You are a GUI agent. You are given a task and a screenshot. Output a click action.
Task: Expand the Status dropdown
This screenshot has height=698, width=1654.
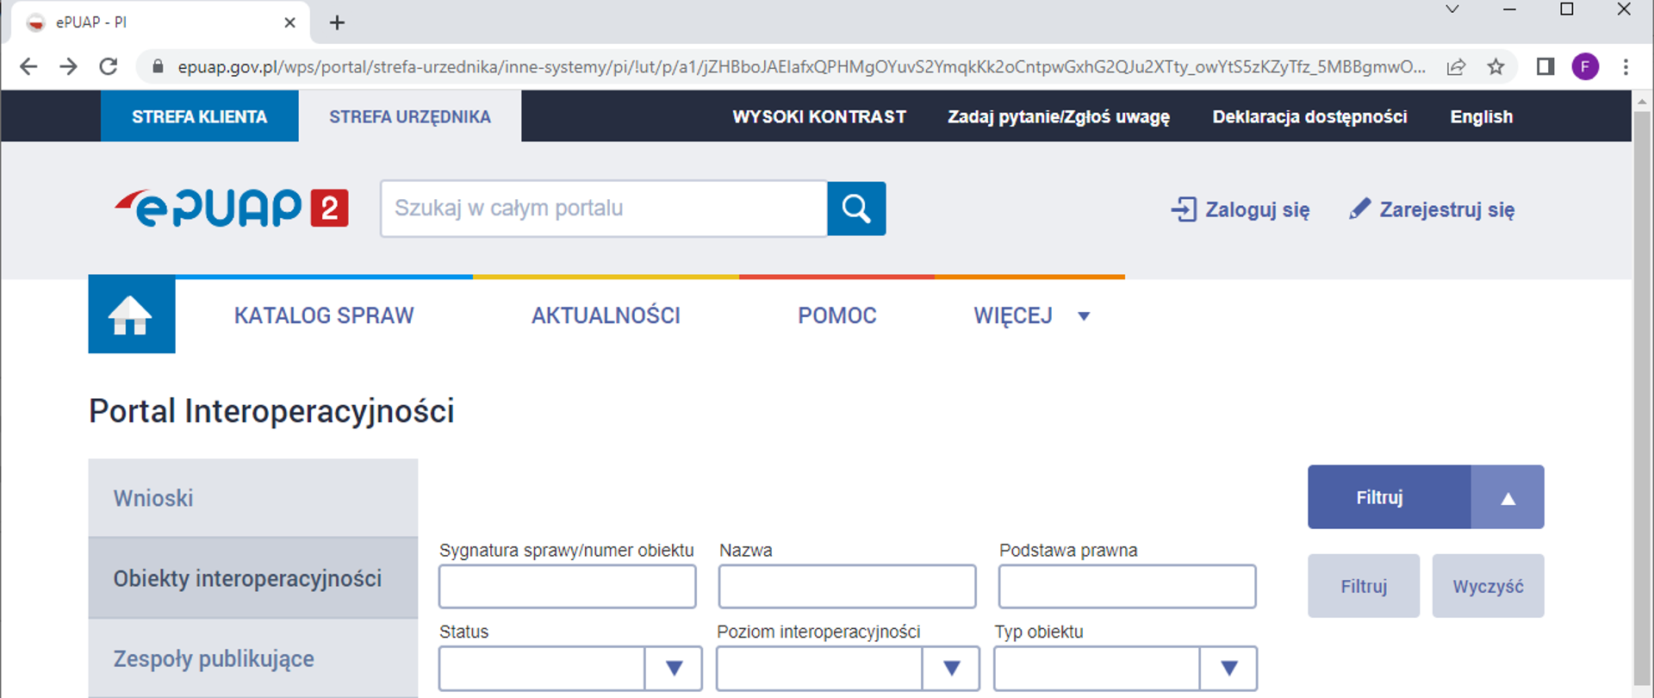coord(674,668)
